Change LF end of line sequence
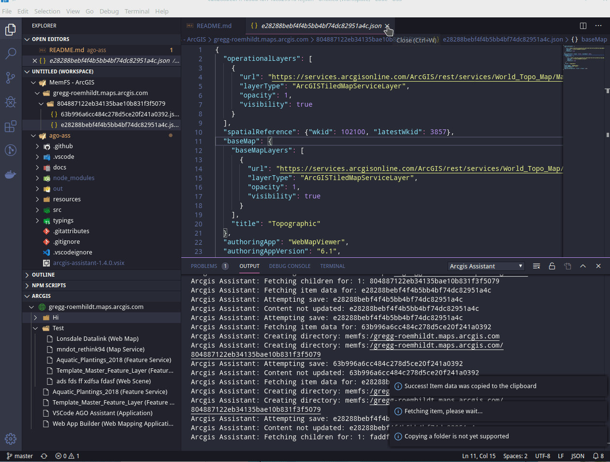Screen dimensions: 610x462 click(561, 456)
